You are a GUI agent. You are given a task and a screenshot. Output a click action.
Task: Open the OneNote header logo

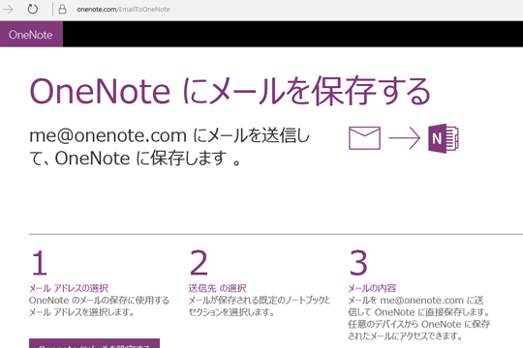(x=31, y=35)
